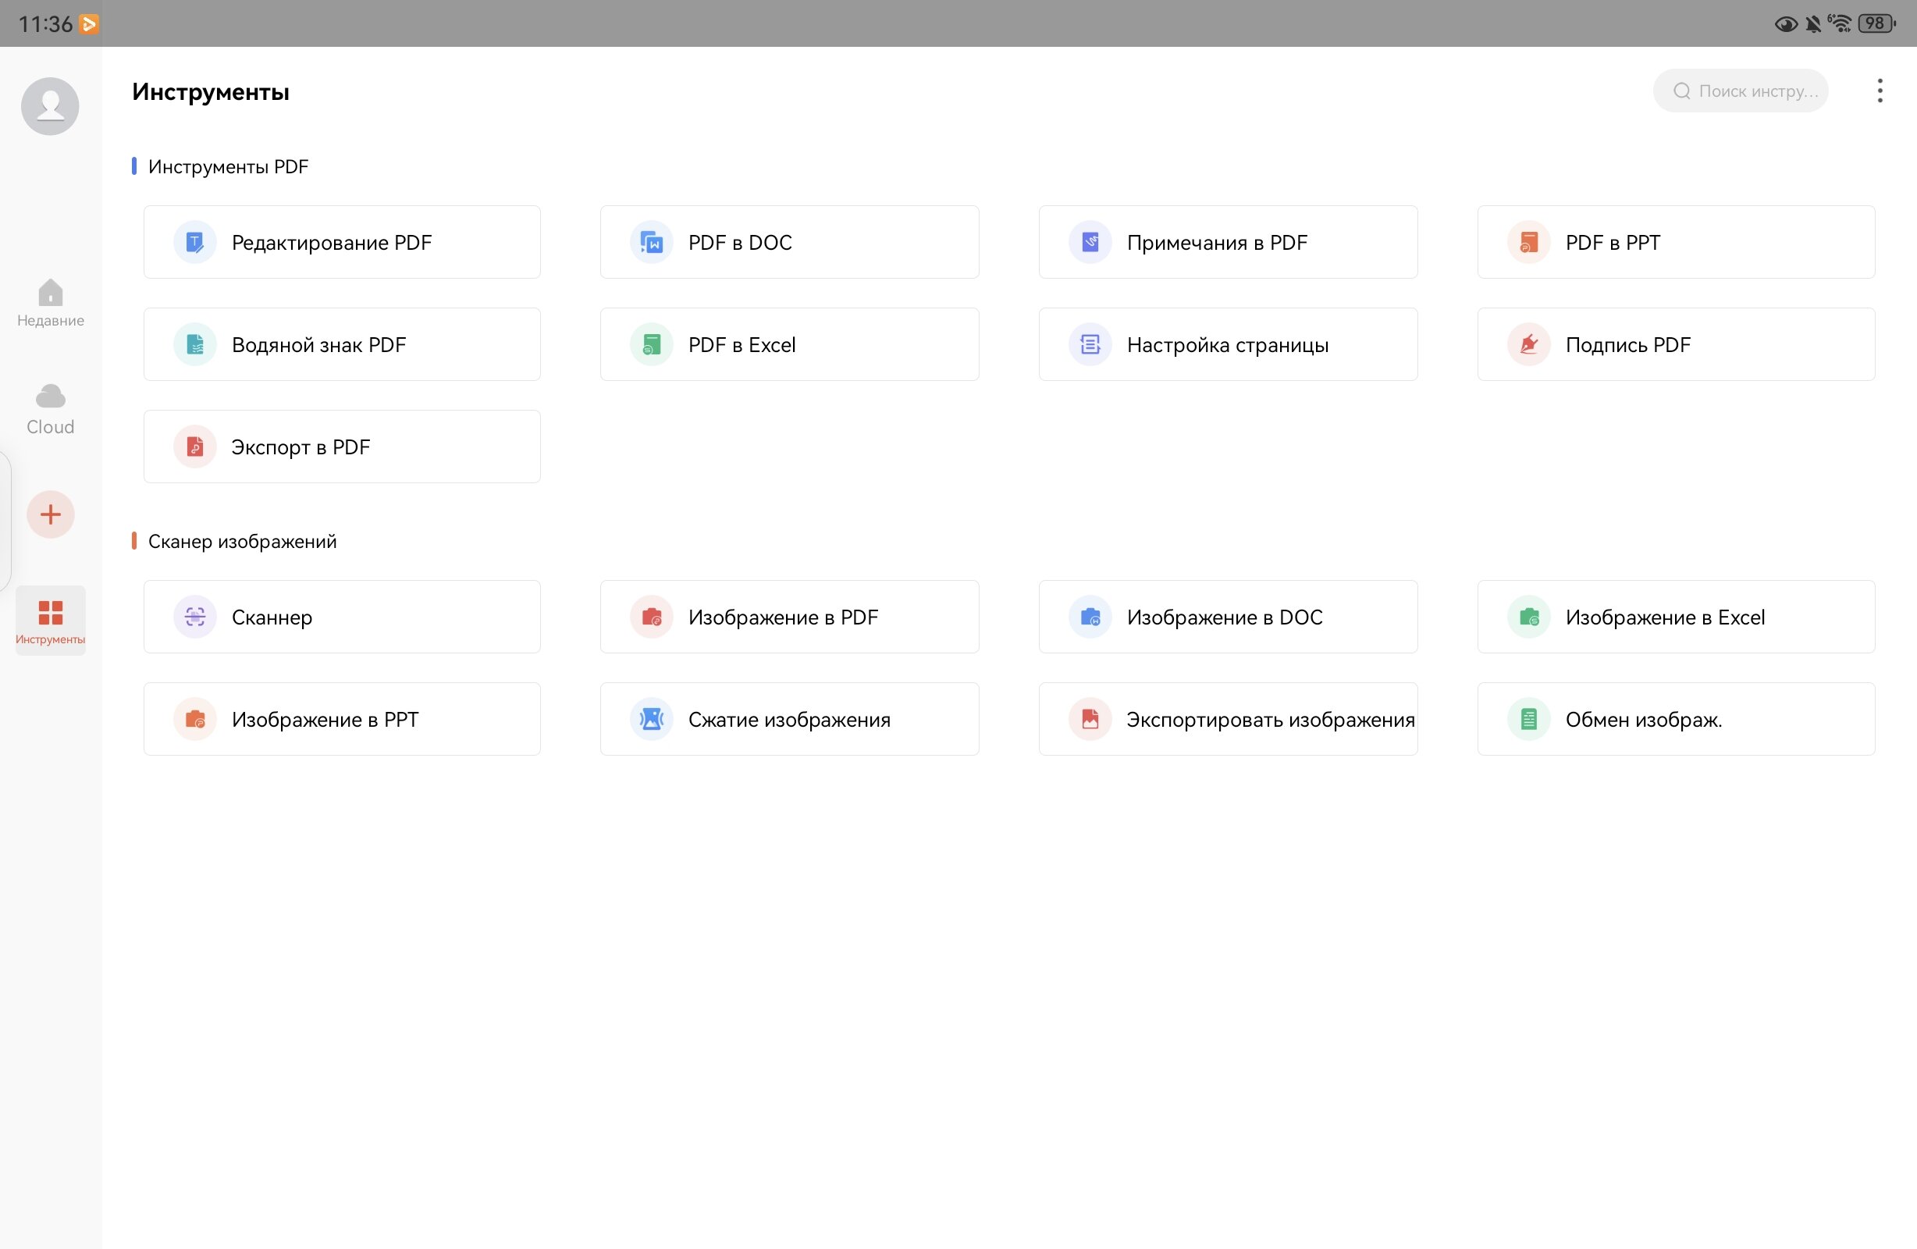Open the user profile avatar

50,106
